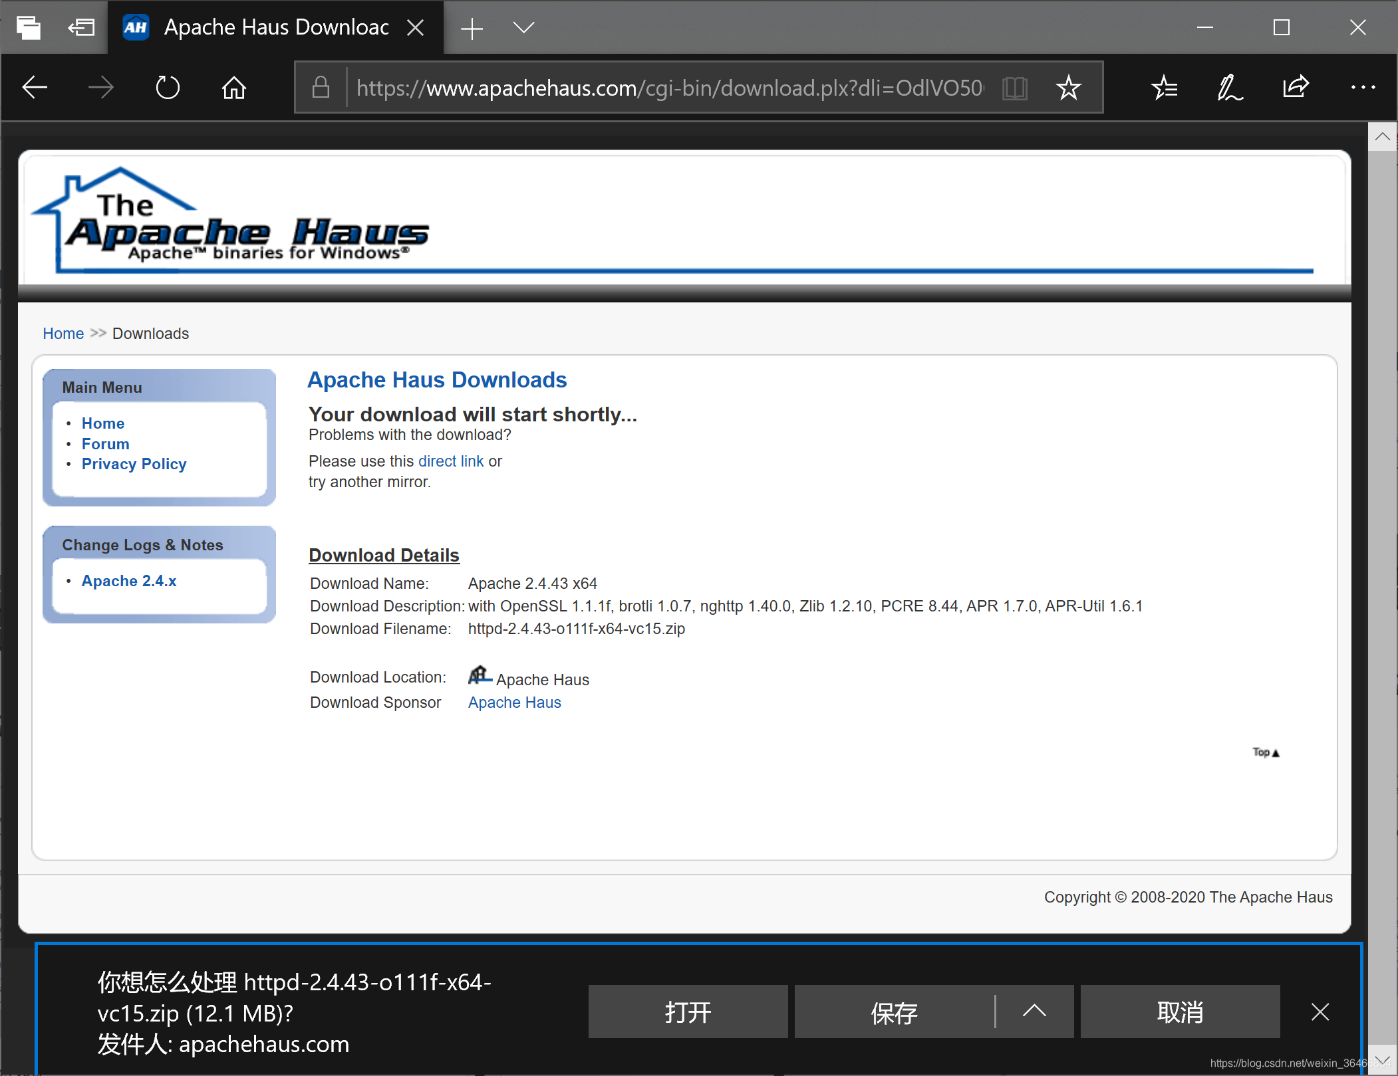Click the copyright 2008-2020 footer text

pyautogui.click(x=1188, y=897)
